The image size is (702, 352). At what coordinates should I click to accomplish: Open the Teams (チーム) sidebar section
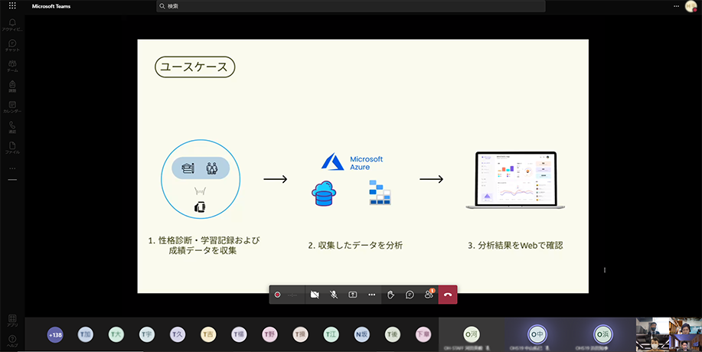pyautogui.click(x=12, y=66)
